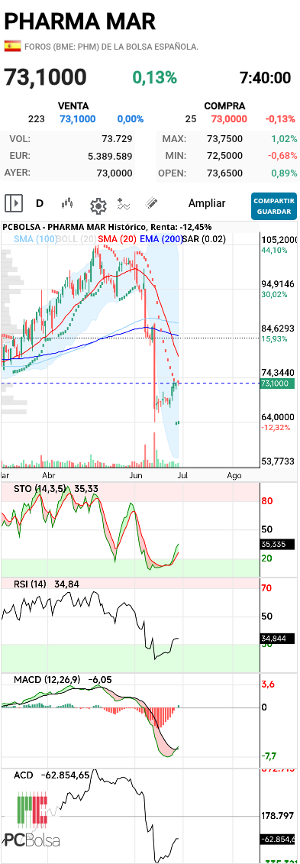Click the 7:40:00 time stamp
The width and height of the screenshot is (300, 864).
click(266, 78)
